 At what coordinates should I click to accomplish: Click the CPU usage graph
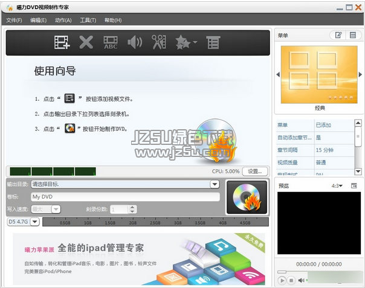53,171
